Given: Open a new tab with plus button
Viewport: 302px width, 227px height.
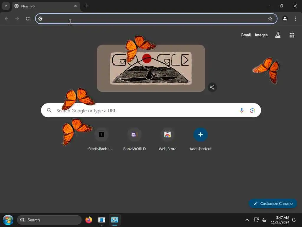Looking at the screenshot, I should 86,6.
